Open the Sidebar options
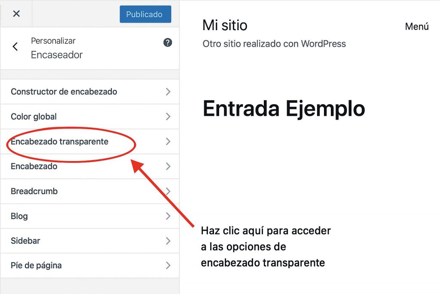 pos(25,241)
